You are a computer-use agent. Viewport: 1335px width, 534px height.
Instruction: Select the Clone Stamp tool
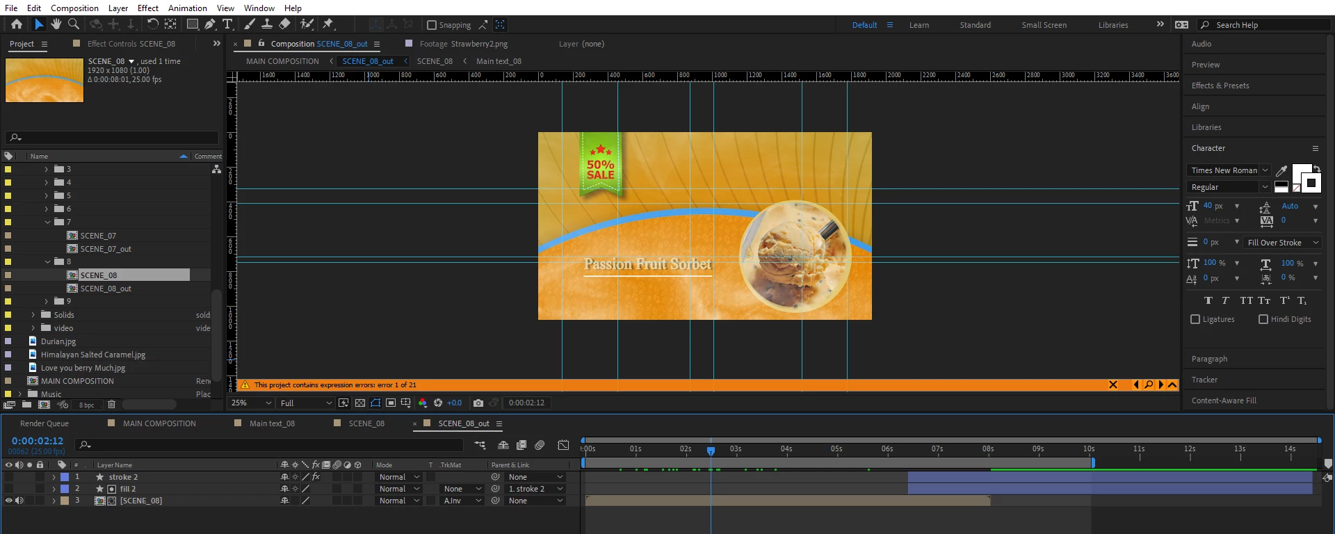pyautogui.click(x=267, y=24)
